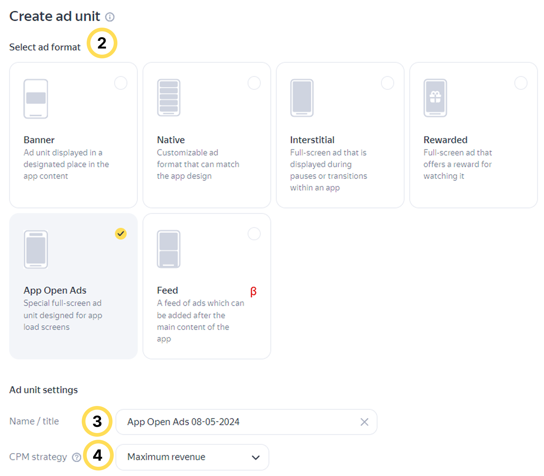The width and height of the screenshot is (544, 476).
Task: Clear the Name / title field
Action: [x=364, y=422]
